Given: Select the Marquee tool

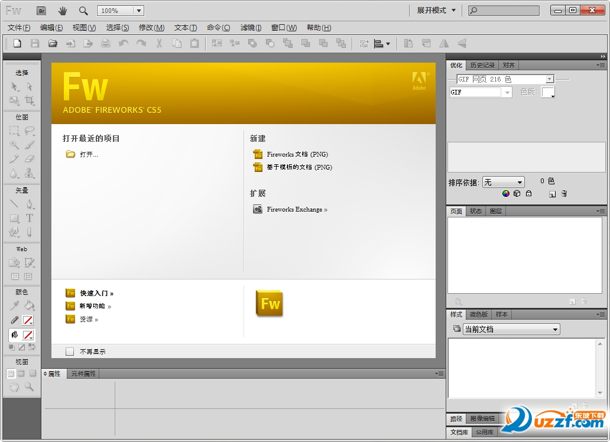Looking at the screenshot, I should pyautogui.click(x=14, y=131).
